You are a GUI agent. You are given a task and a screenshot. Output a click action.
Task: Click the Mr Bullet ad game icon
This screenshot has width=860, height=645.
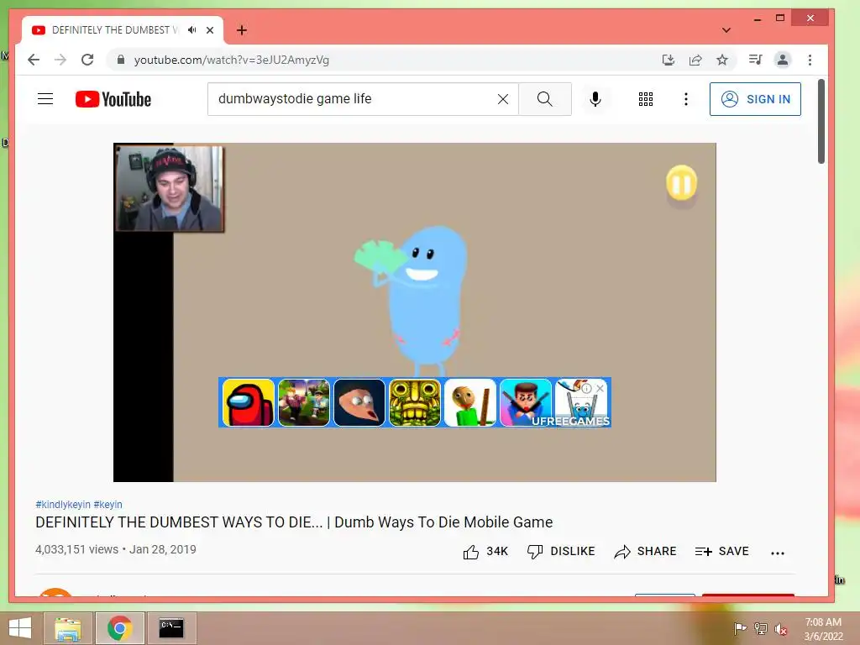pyautogui.click(x=526, y=402)
